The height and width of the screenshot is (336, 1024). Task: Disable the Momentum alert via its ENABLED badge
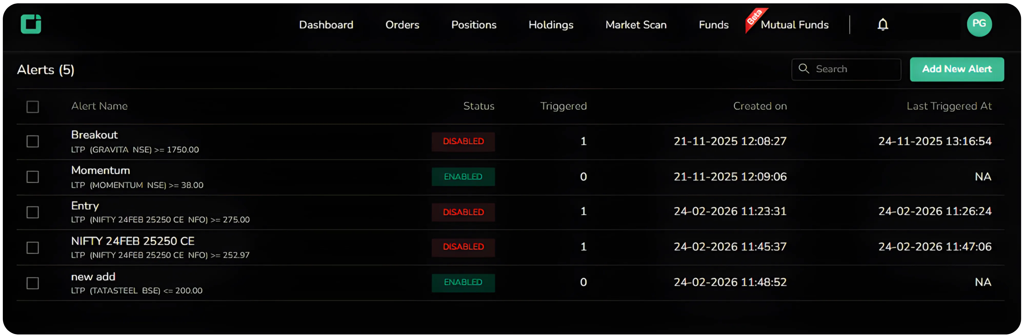463,177
